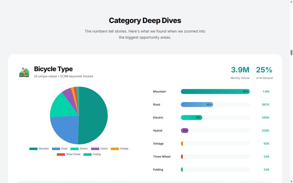The width and height of the screenshot is (293, 183).
Task: Click the page's vertical scrollbar thumb
Action: (x=291, y=53)
